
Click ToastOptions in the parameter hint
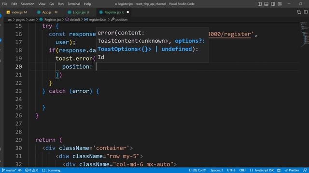125,49
